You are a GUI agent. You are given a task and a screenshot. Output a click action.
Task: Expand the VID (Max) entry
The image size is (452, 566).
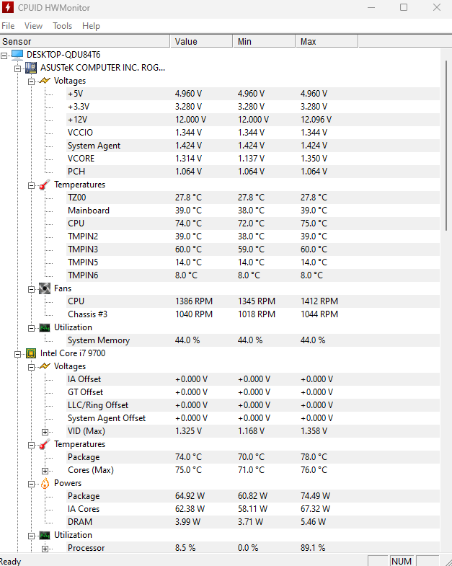pos(45,432)
